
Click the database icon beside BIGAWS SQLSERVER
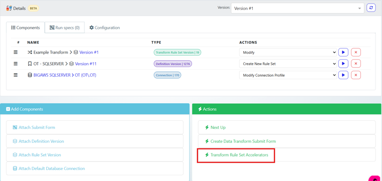coord(30,75)
